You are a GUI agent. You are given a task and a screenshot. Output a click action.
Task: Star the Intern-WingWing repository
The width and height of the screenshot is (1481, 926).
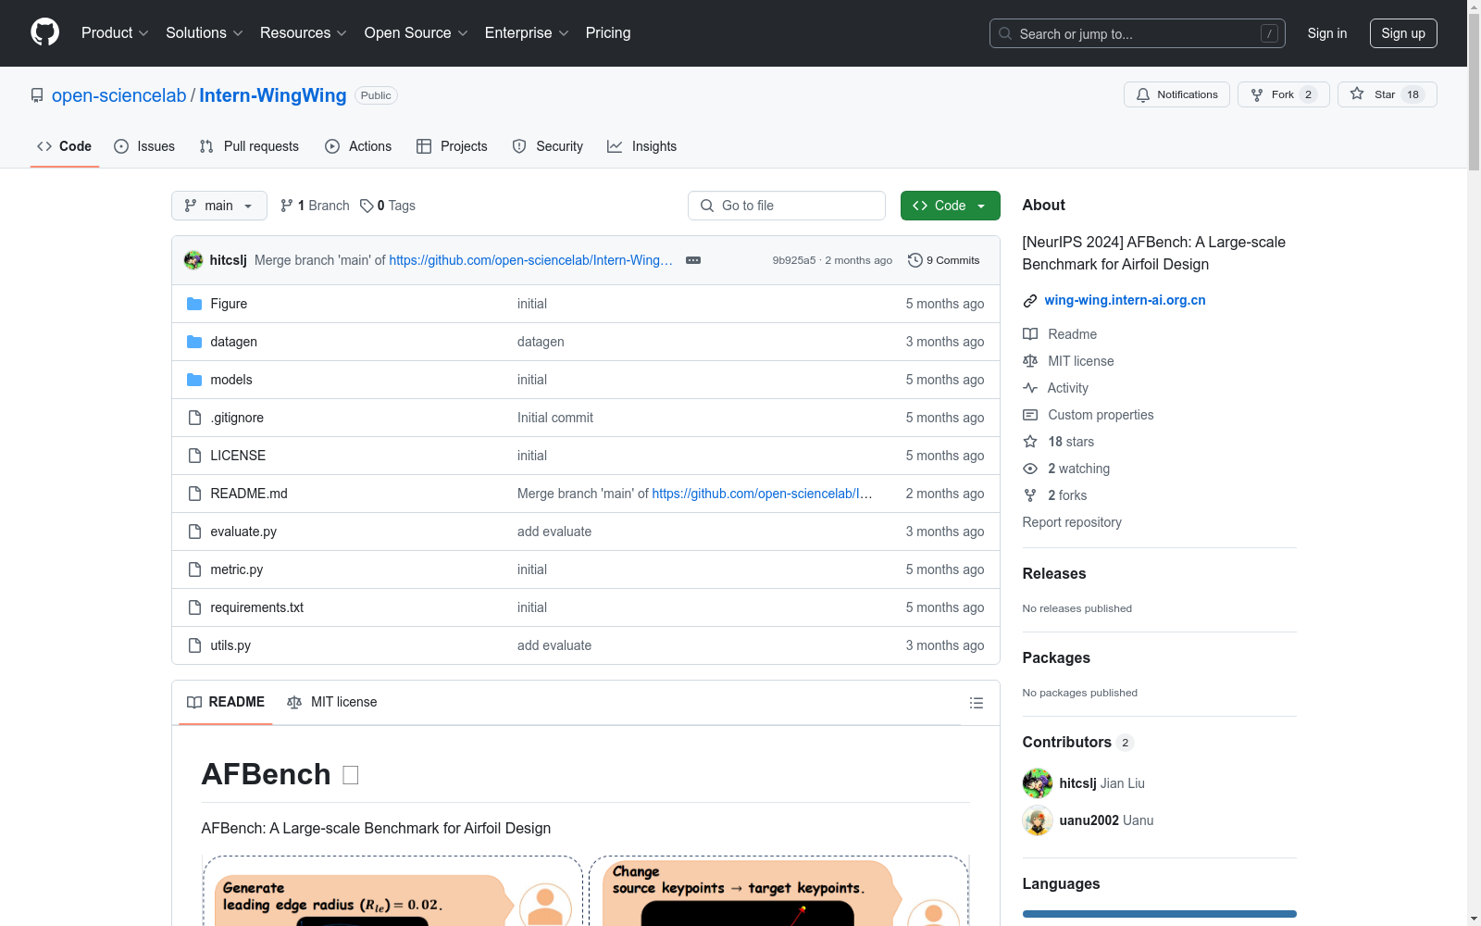coord(1387,94)
